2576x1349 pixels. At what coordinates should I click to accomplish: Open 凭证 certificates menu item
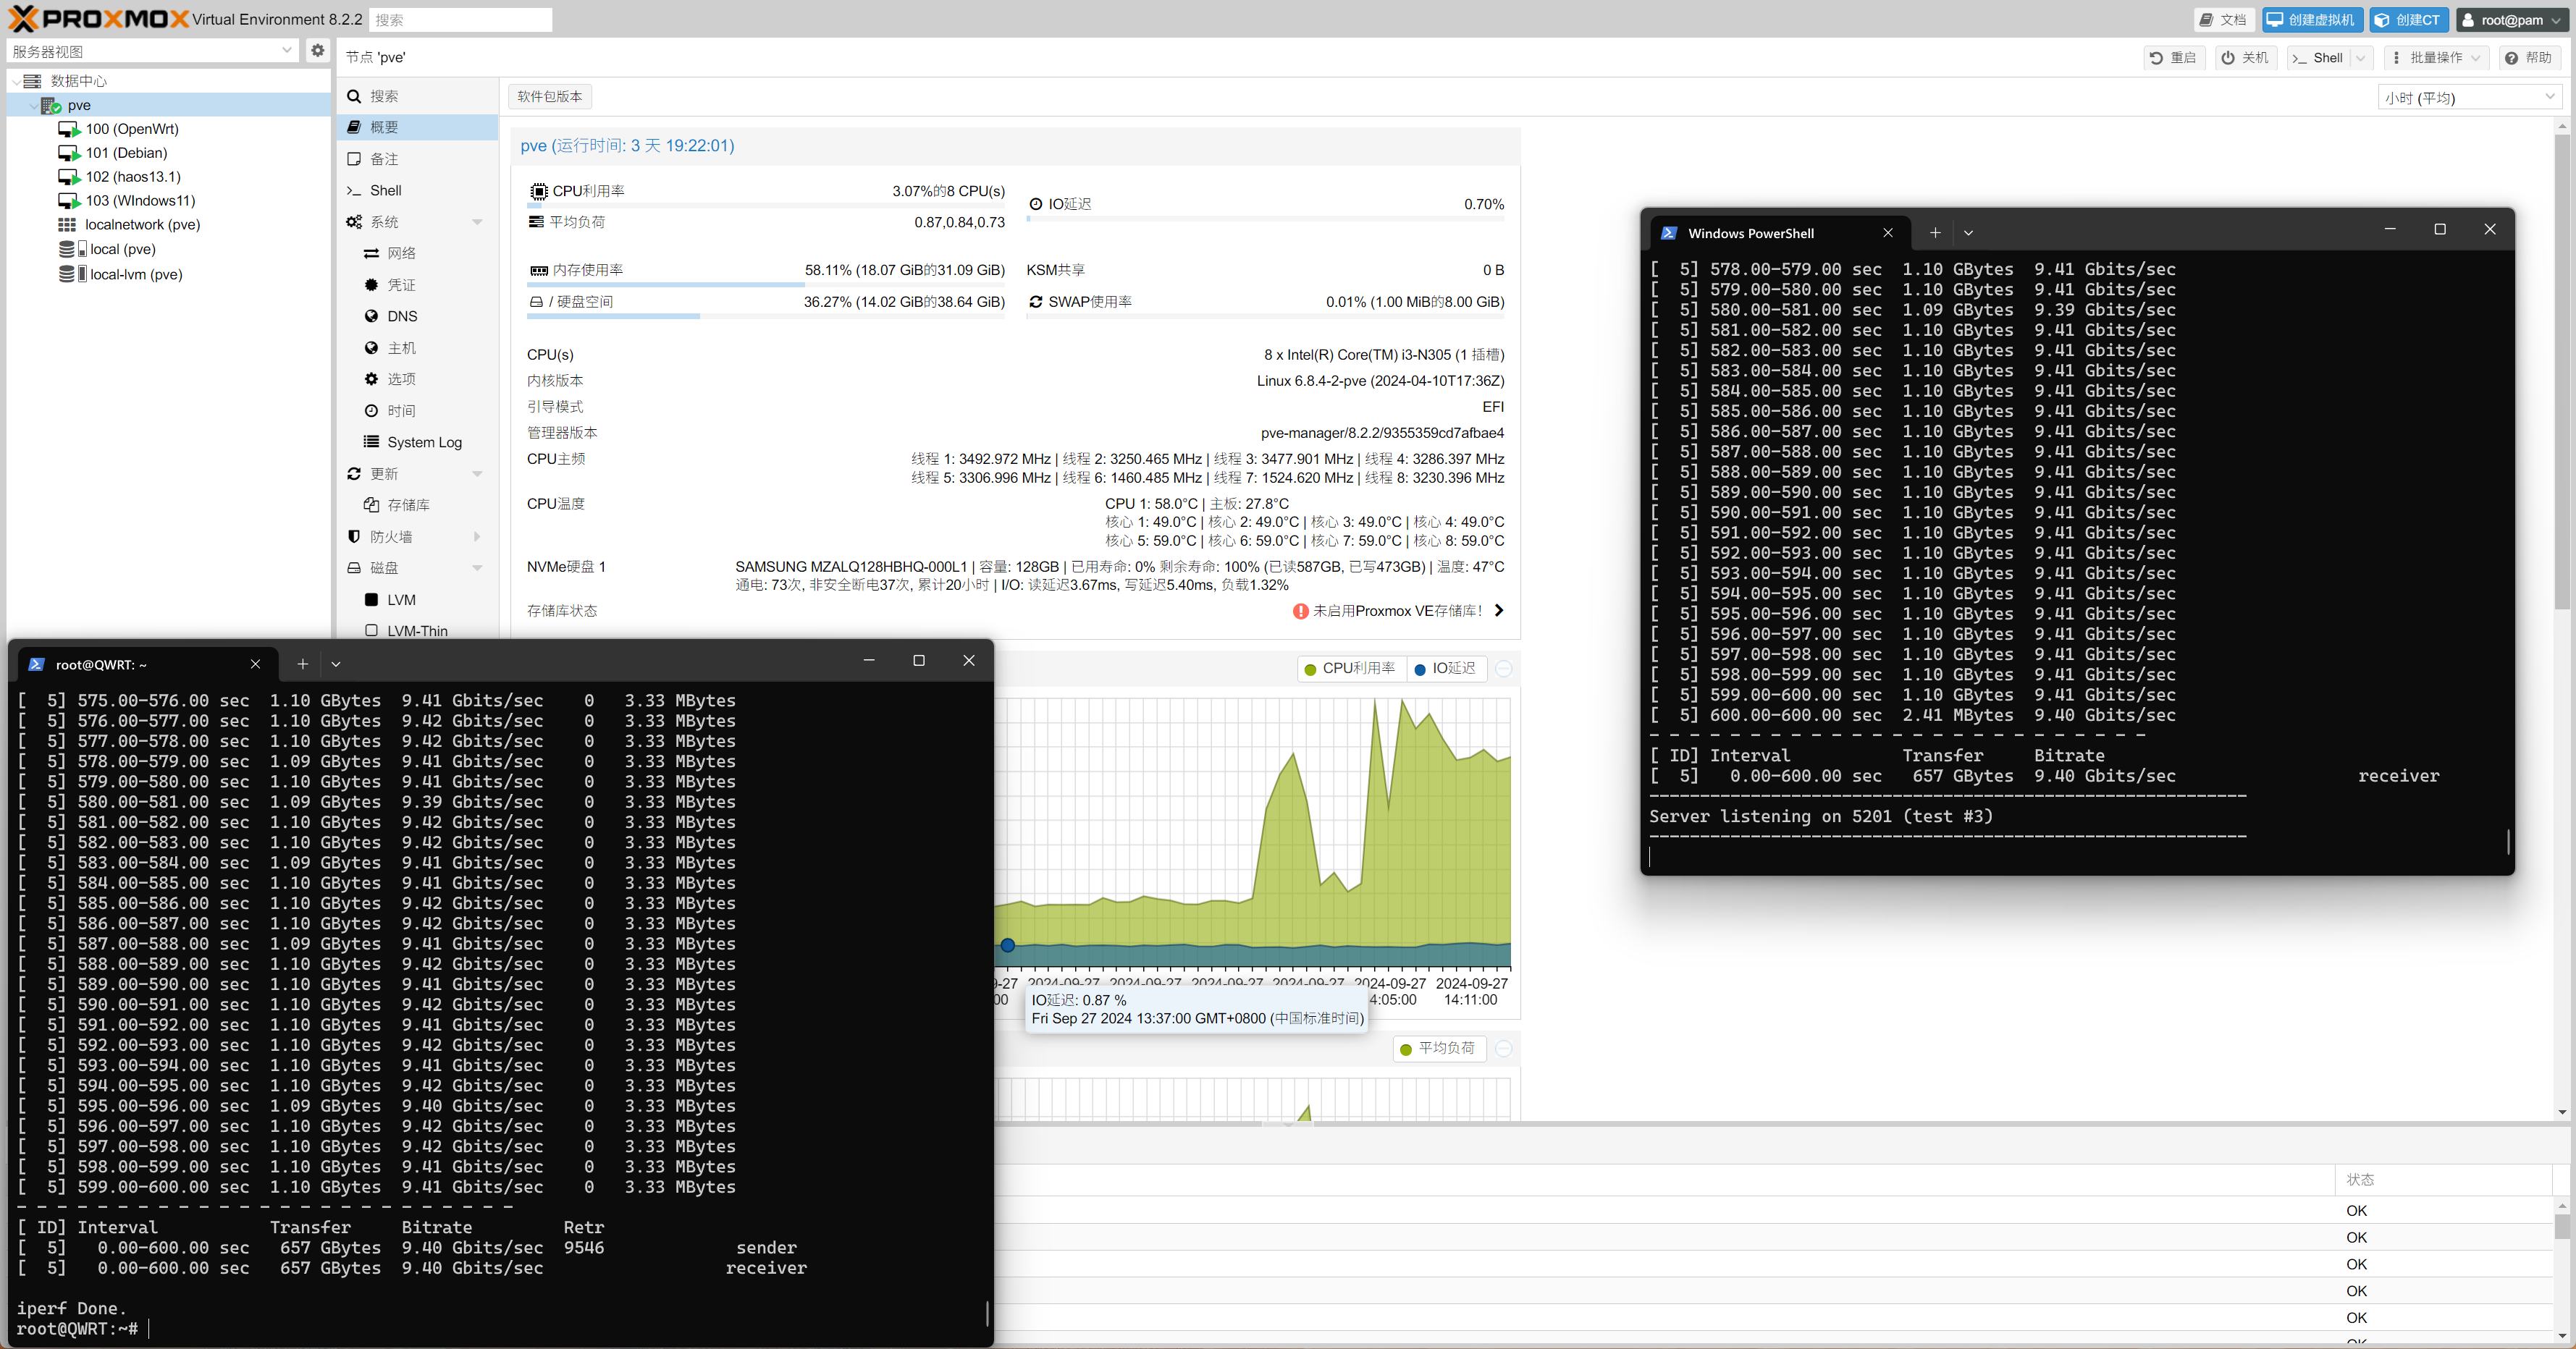click(x=418, y=285)
